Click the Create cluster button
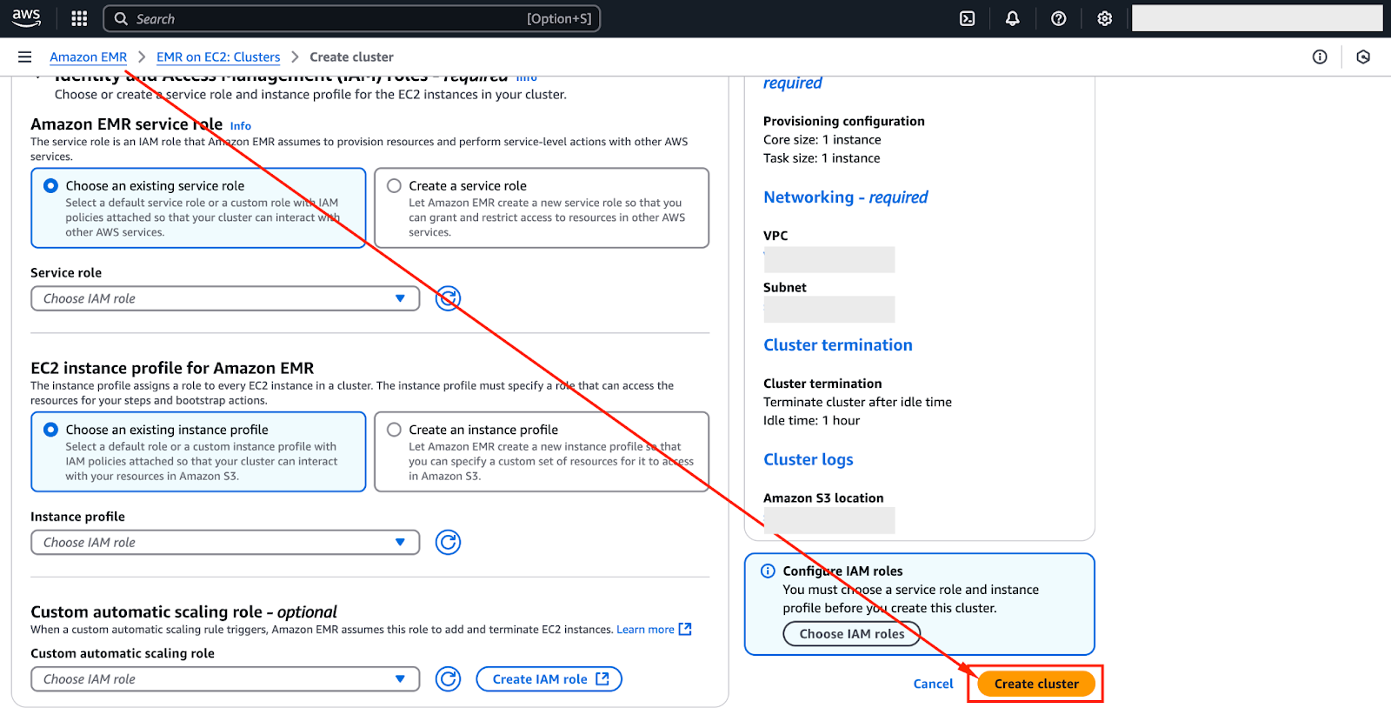Screen dimensions: 1391x728 [1036, 684]
